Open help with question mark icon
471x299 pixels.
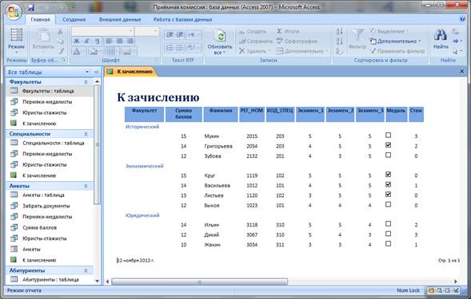click(463, 19)
